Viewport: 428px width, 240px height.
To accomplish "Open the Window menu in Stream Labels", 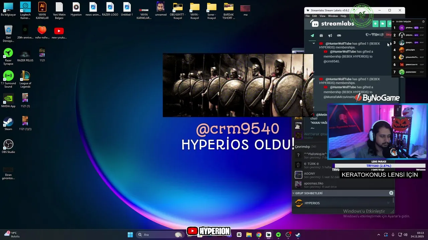I will 333,16.
